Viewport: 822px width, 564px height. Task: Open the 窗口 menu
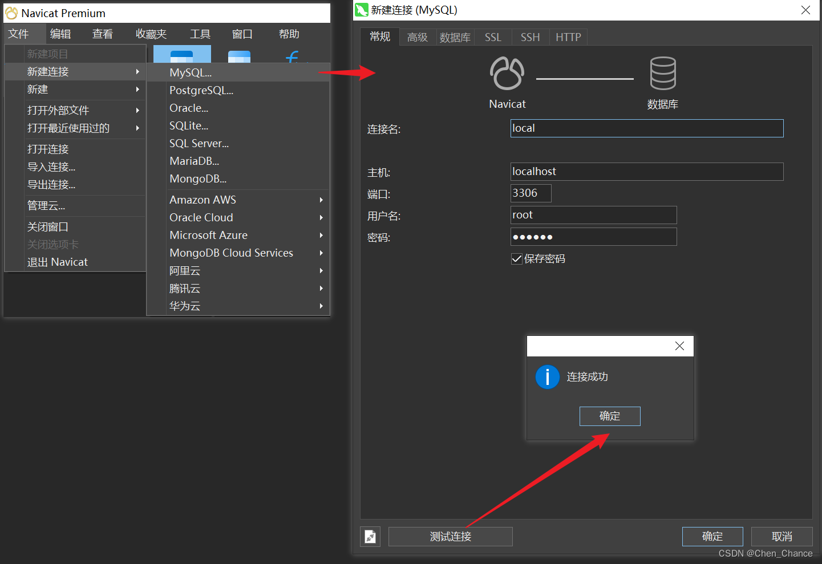click(x=242, y=34)
